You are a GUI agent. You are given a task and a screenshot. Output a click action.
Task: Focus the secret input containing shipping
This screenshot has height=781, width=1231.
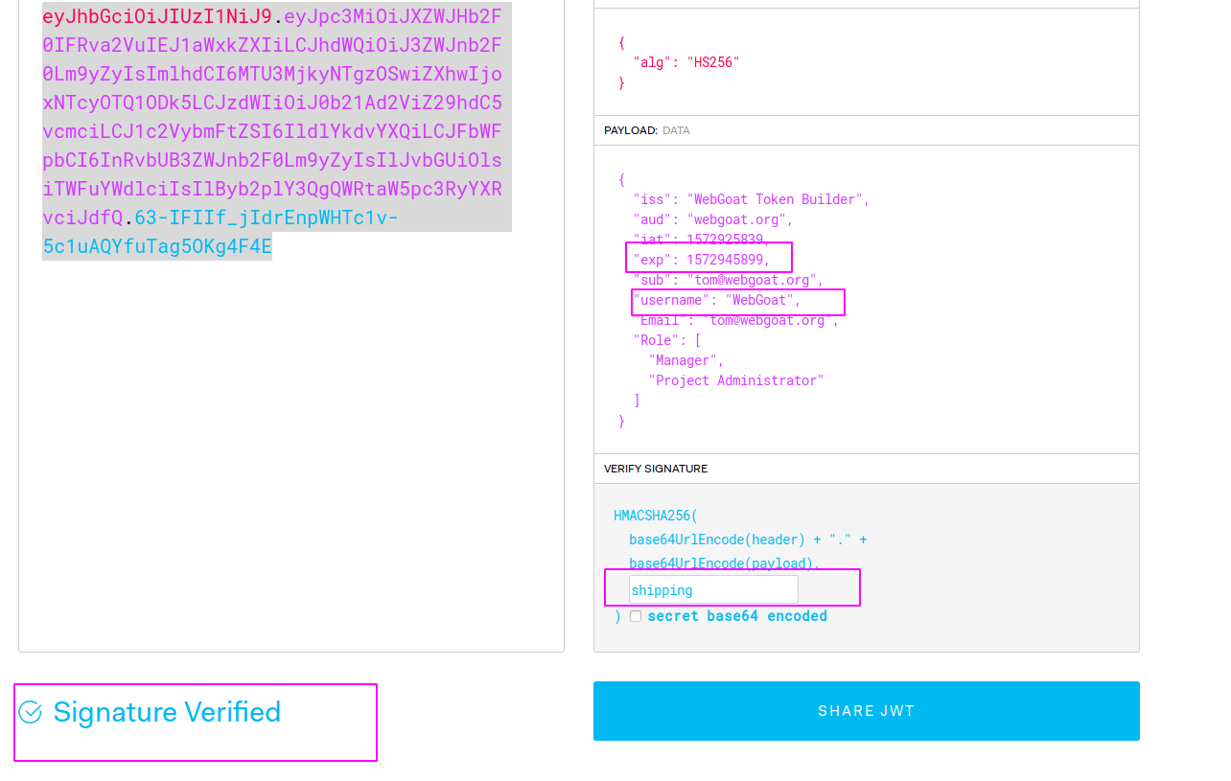tap(713, 589)
